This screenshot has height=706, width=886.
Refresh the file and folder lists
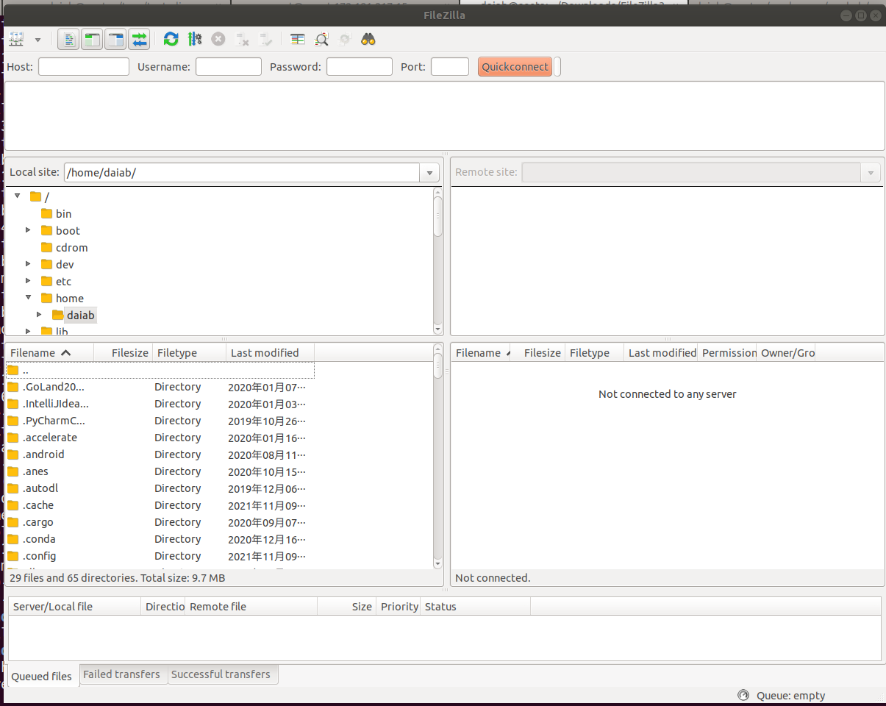pyautogui.click(x=171, y=39)
